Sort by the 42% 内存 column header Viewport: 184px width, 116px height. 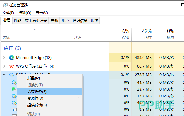[143, 35]
